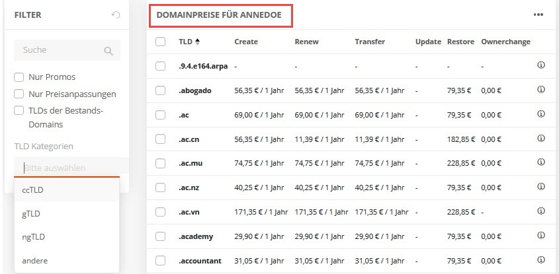Choose andere from the category list

click(x=67, y=261)
